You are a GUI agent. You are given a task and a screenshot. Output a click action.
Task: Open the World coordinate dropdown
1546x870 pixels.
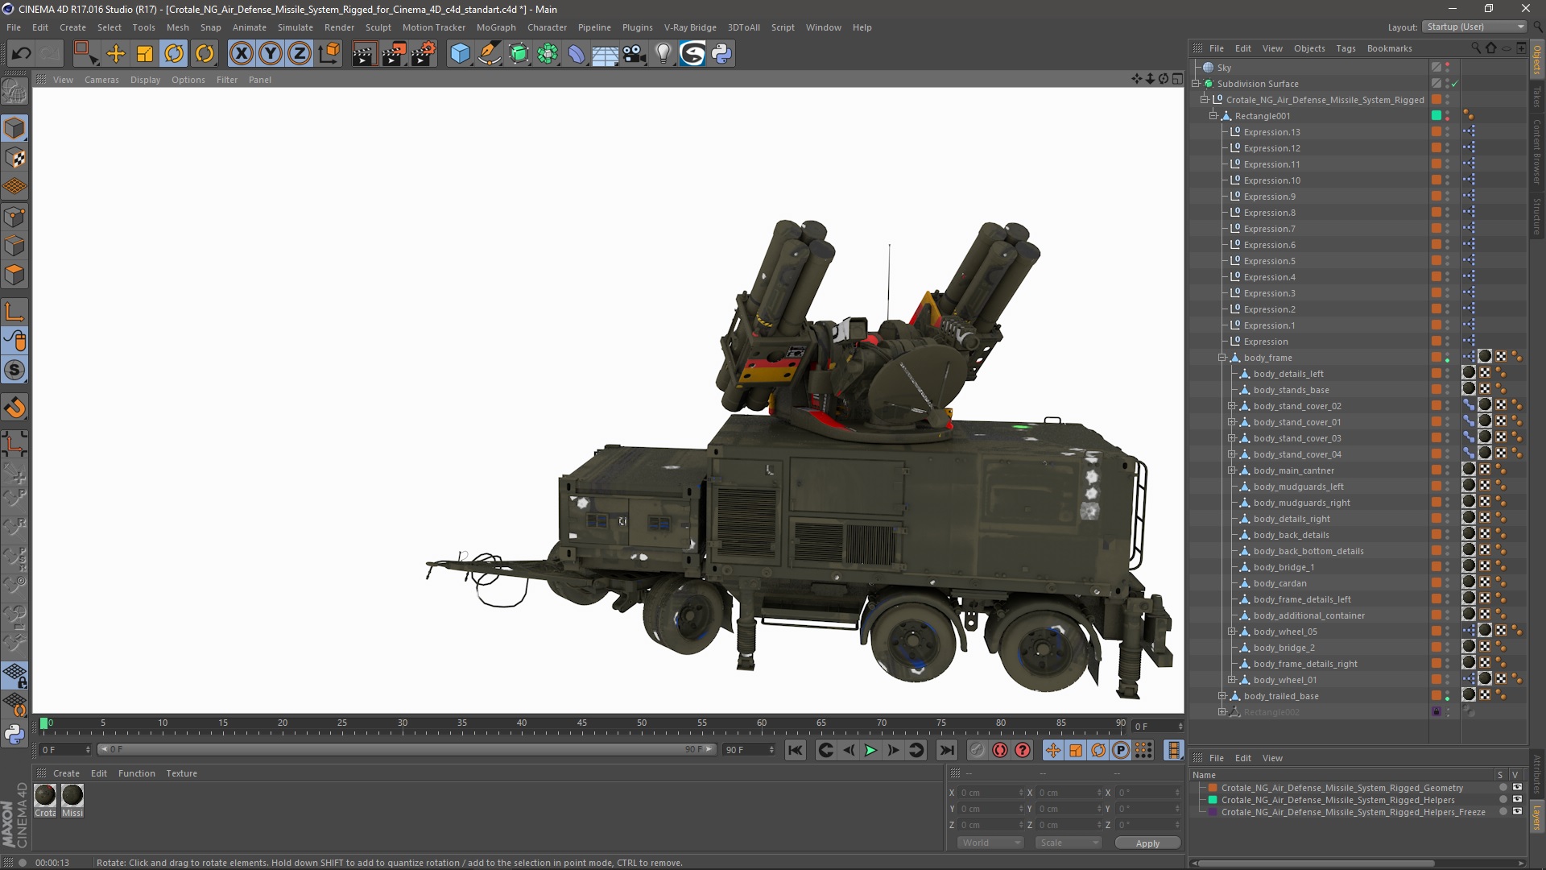[990, 843]
